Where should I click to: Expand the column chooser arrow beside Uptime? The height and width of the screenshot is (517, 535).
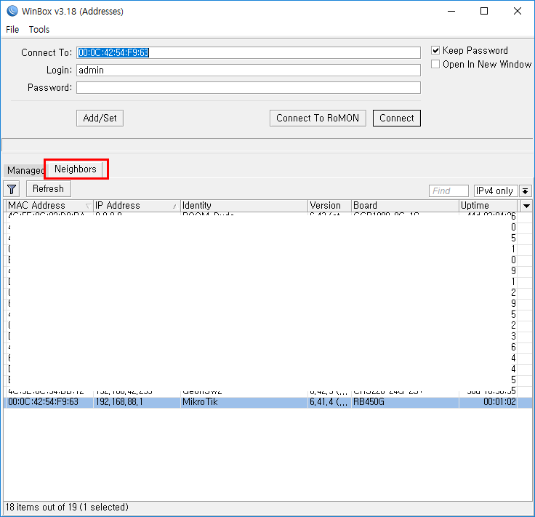click(526, 206)
